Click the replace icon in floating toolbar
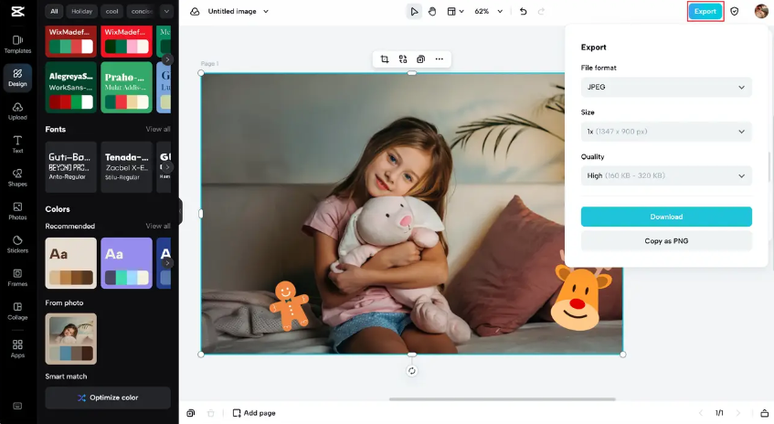774x424 pixels. pyautogui.click(x=403, y=59)
